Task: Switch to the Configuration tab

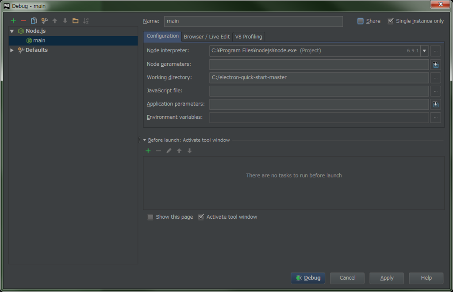Action: pos(163,36)
